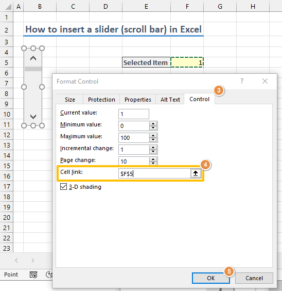Select column H header

(253, 6)
